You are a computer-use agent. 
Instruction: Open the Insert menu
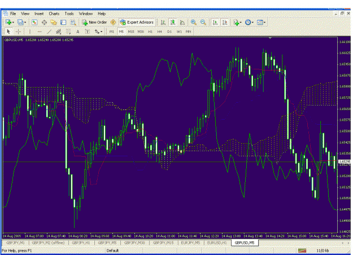pos(39,14)
